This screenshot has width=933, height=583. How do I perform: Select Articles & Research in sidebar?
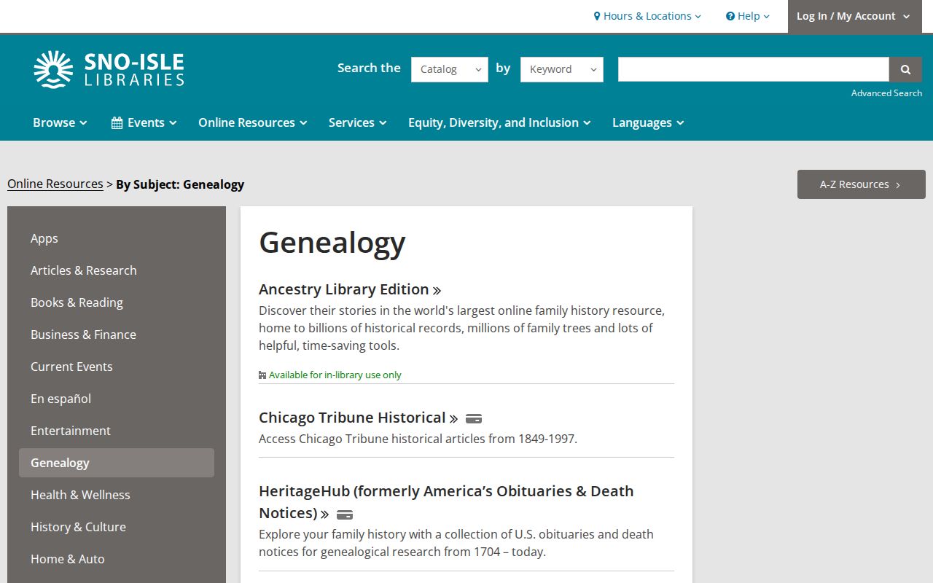pos(117,270)
